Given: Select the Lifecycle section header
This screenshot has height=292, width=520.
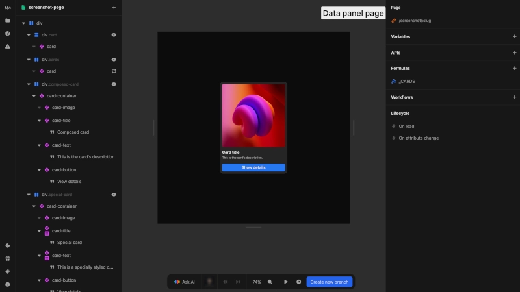Looking at the screenshot, I should click(x=400, y=113).
